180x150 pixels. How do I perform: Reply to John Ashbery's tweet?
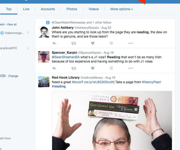pyautogui.click(x=54, y=43)
